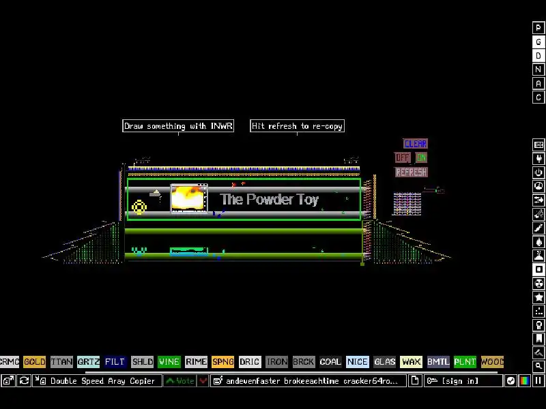The height and width of the screenshot is (409, 546).
Task: Open the Force category arrows icon
Action: click(538, 200)
